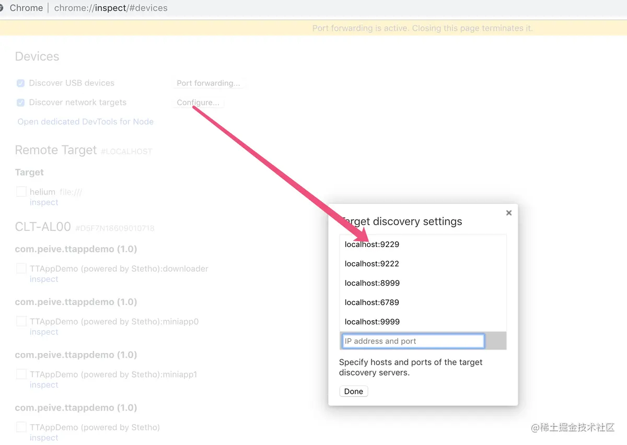
Task: Select localhost:9229 in the target list
Action: pyautogui.click(x=423, y=244)
